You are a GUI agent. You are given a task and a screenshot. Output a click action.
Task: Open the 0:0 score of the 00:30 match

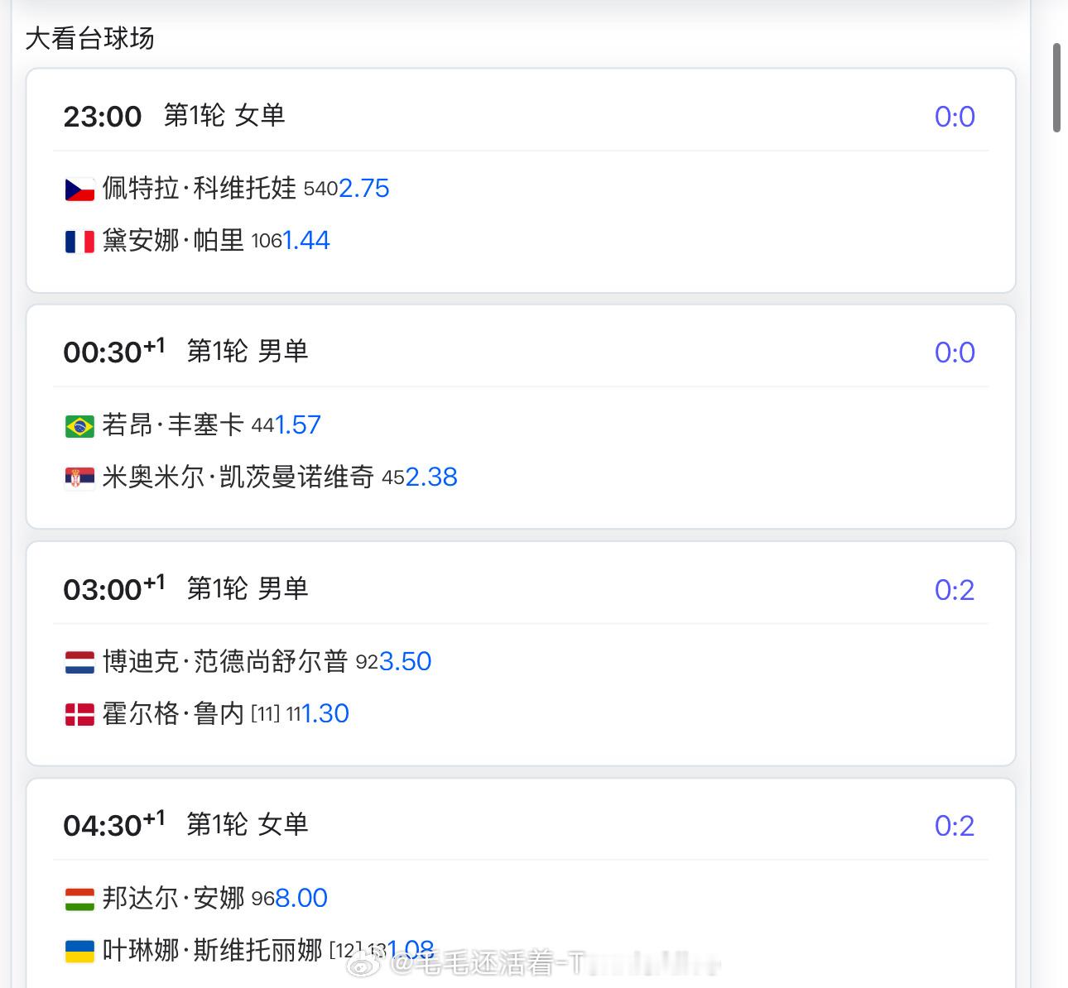point(955,353)
